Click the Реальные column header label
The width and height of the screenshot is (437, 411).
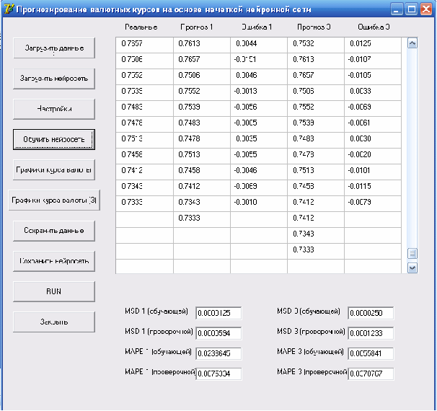141,27
